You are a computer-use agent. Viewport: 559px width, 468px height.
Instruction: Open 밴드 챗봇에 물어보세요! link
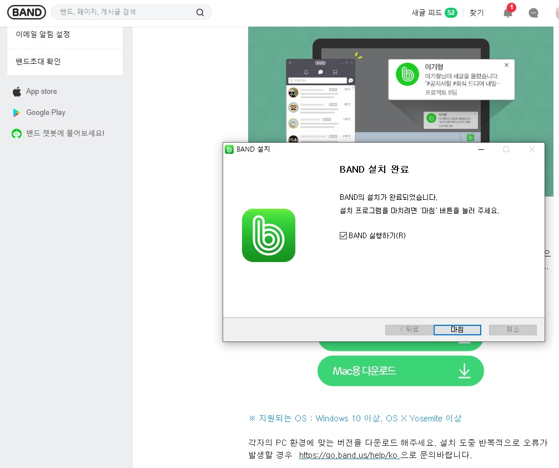tap(66, 133)
